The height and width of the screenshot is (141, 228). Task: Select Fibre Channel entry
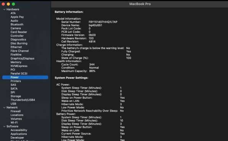[19, 51]
